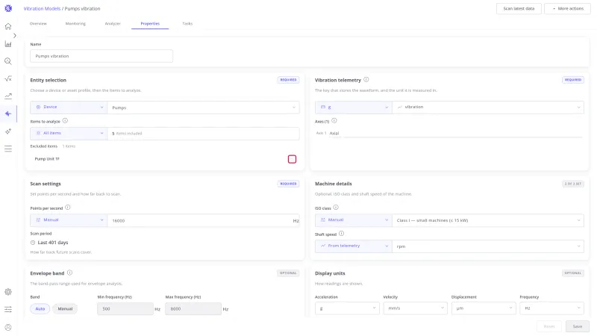
Task: Click the Envelope band info icon
Action: click(69, 273)
